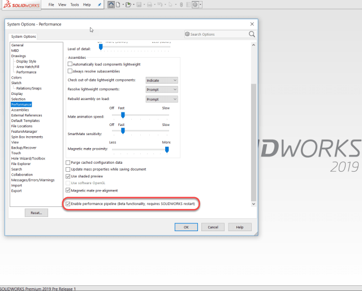This screenshot has width=362, height=291.
Task: Click the File Properties toolbar icon
Action: (188, 5)
